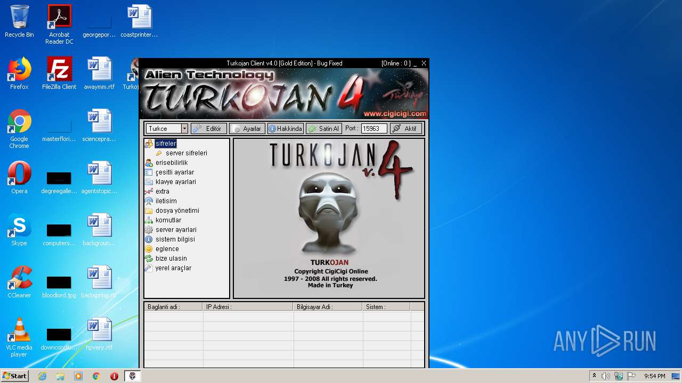Viewport: 682px width, 383px height.
Task: Click the Sistem column header
Action: point(386,307)
